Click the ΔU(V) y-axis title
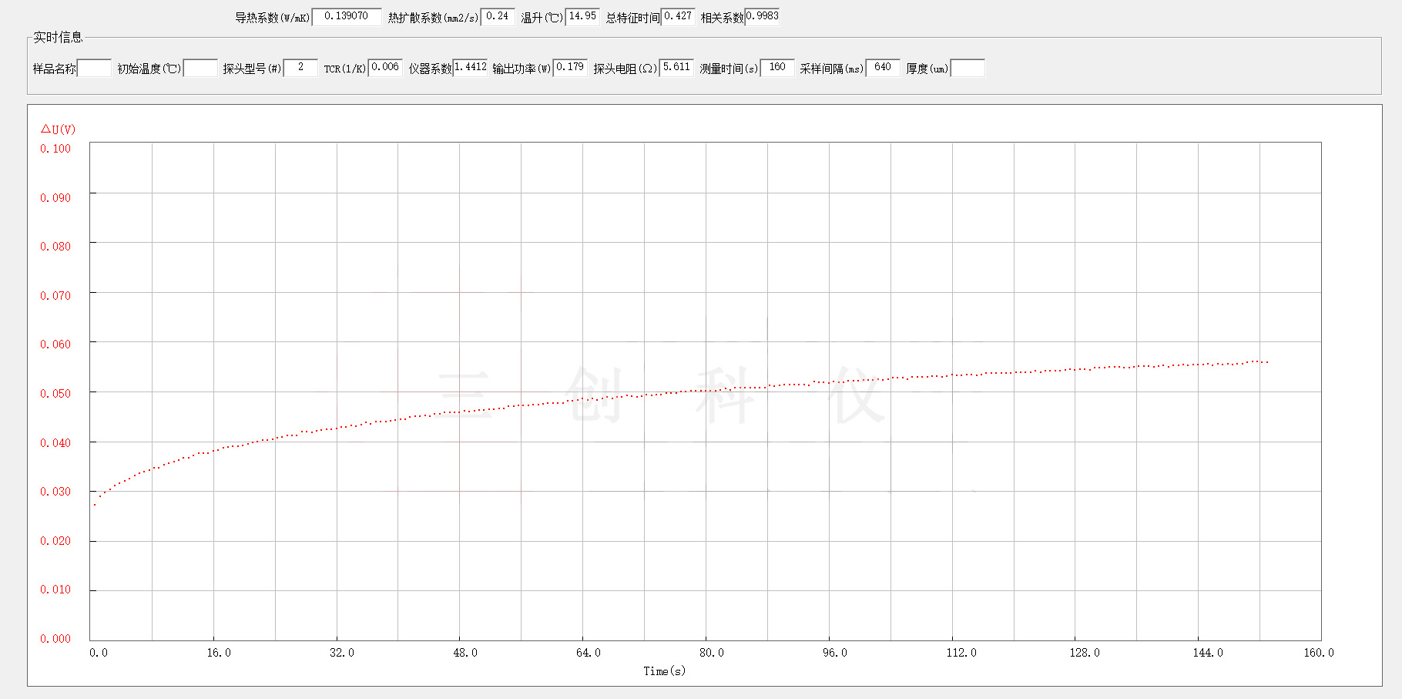The width and height of the screenshot is (1402, 699). [59, 129]
